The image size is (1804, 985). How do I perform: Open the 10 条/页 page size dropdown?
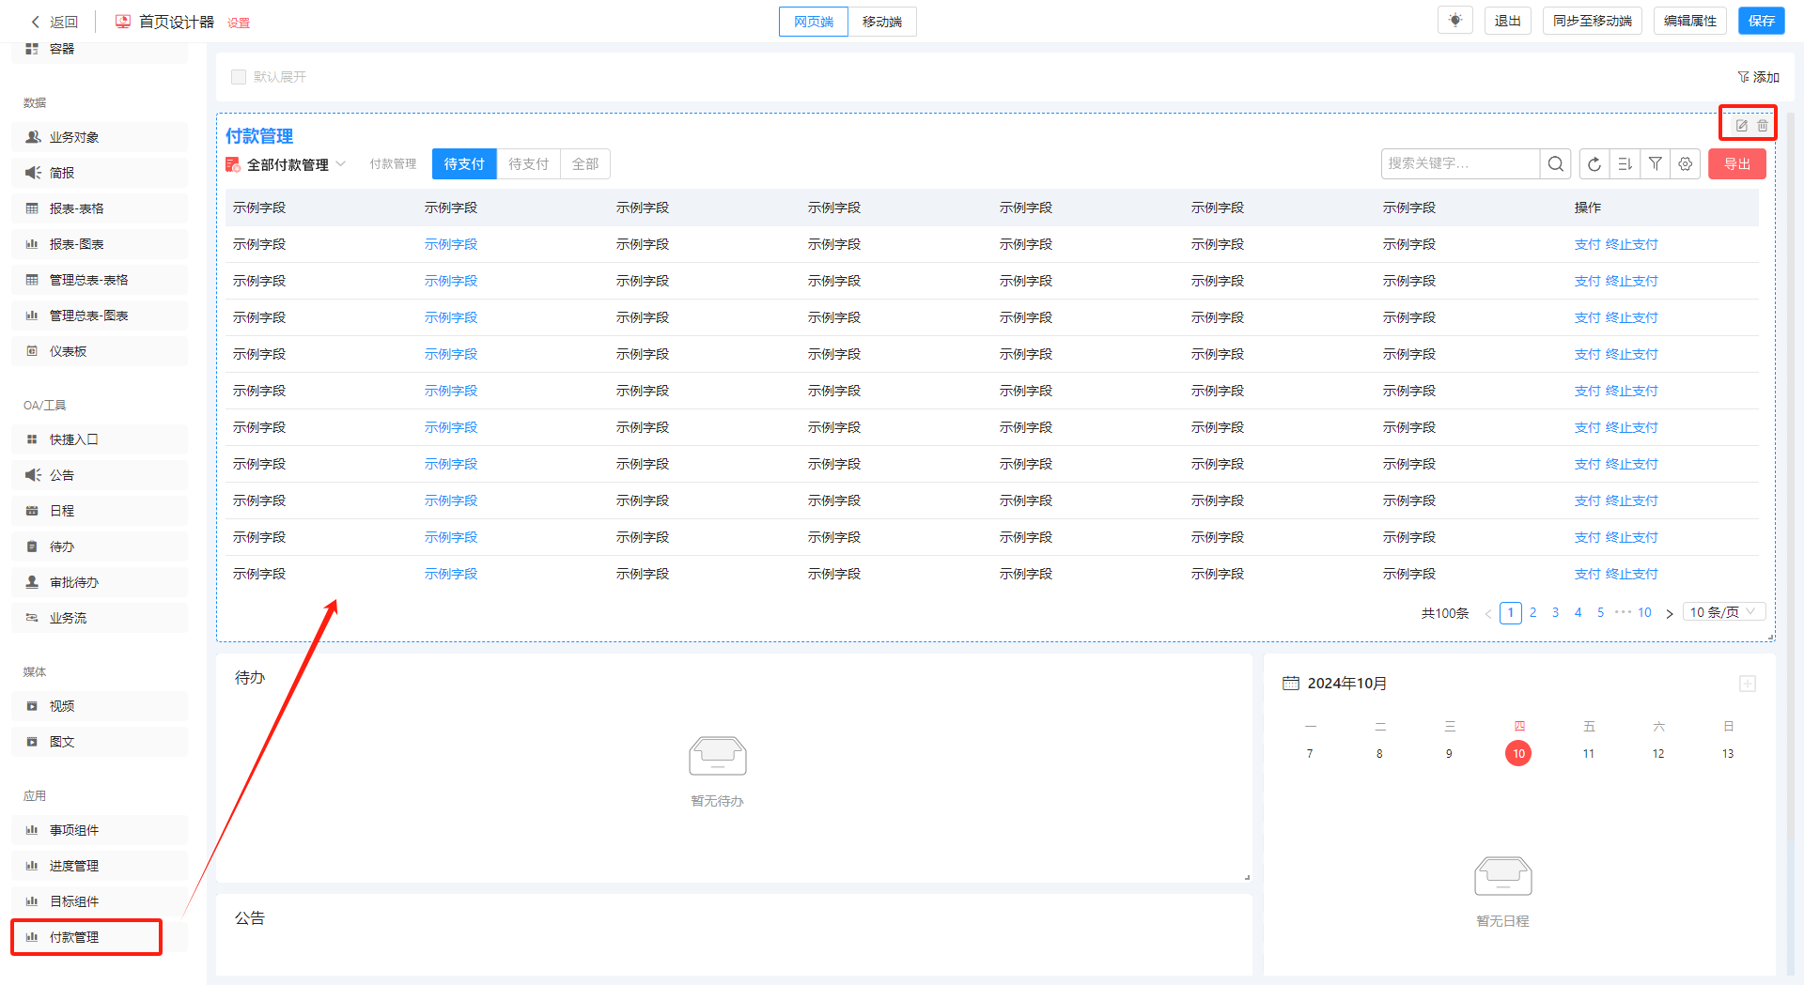1722,612
